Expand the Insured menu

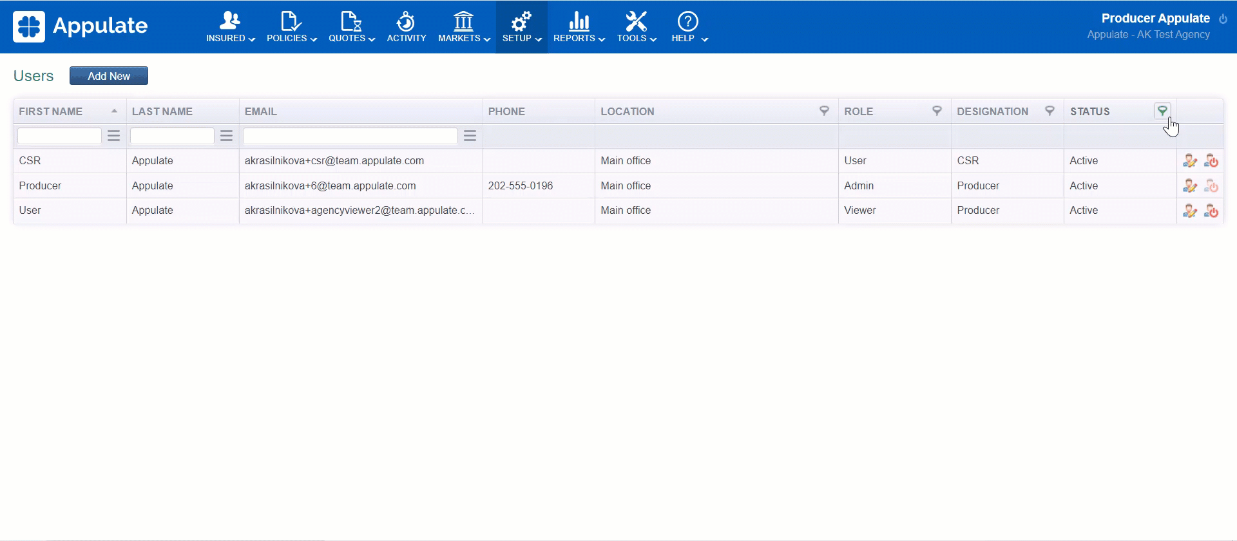pos(230,27)
